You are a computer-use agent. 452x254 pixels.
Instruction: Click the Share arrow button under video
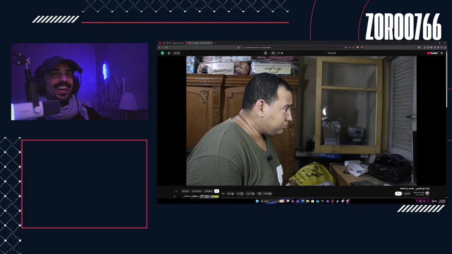pos(250,194)
